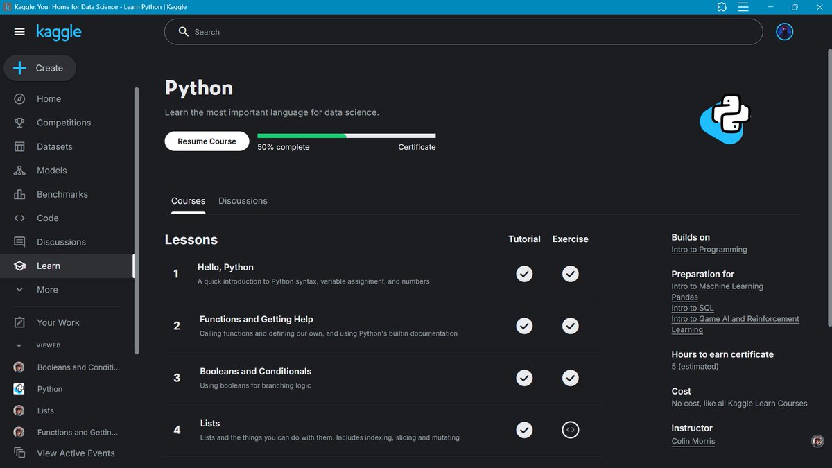Open instructor Colin Morris link
Viewport: 832px width, 468px height.
693,441
